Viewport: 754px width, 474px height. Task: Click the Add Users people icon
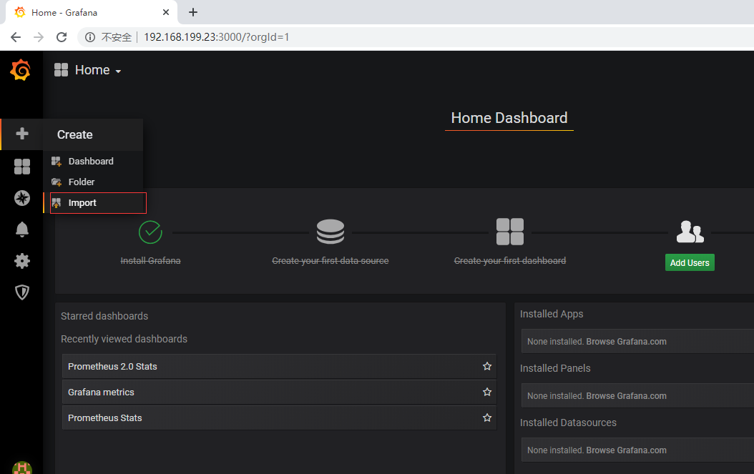tap(690, 232)
